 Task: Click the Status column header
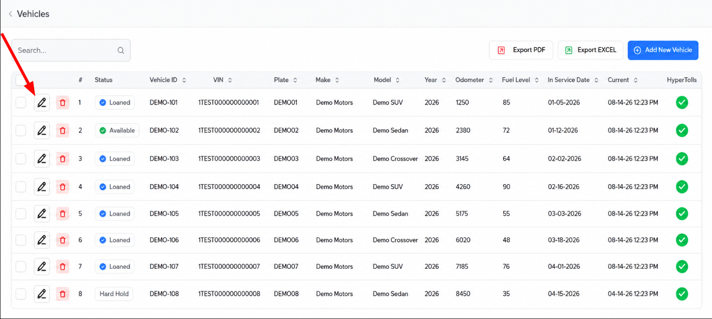(x=103, y=80)
